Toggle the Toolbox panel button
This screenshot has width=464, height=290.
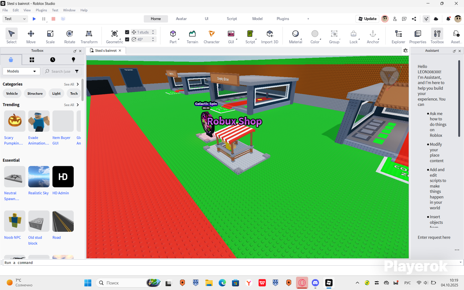437,36
